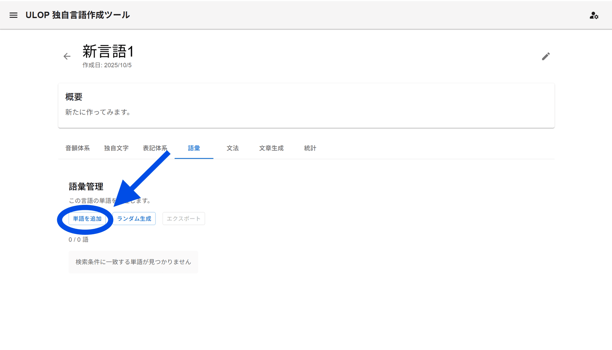Click the ランダム生成 button
The height and width of the screenshot is (350, 612).
(134, 219)
